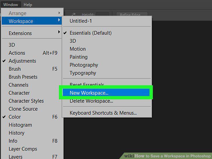
Task: Expand the Extensions submenu
Action: pyautogui.click(x=32, y=33)
